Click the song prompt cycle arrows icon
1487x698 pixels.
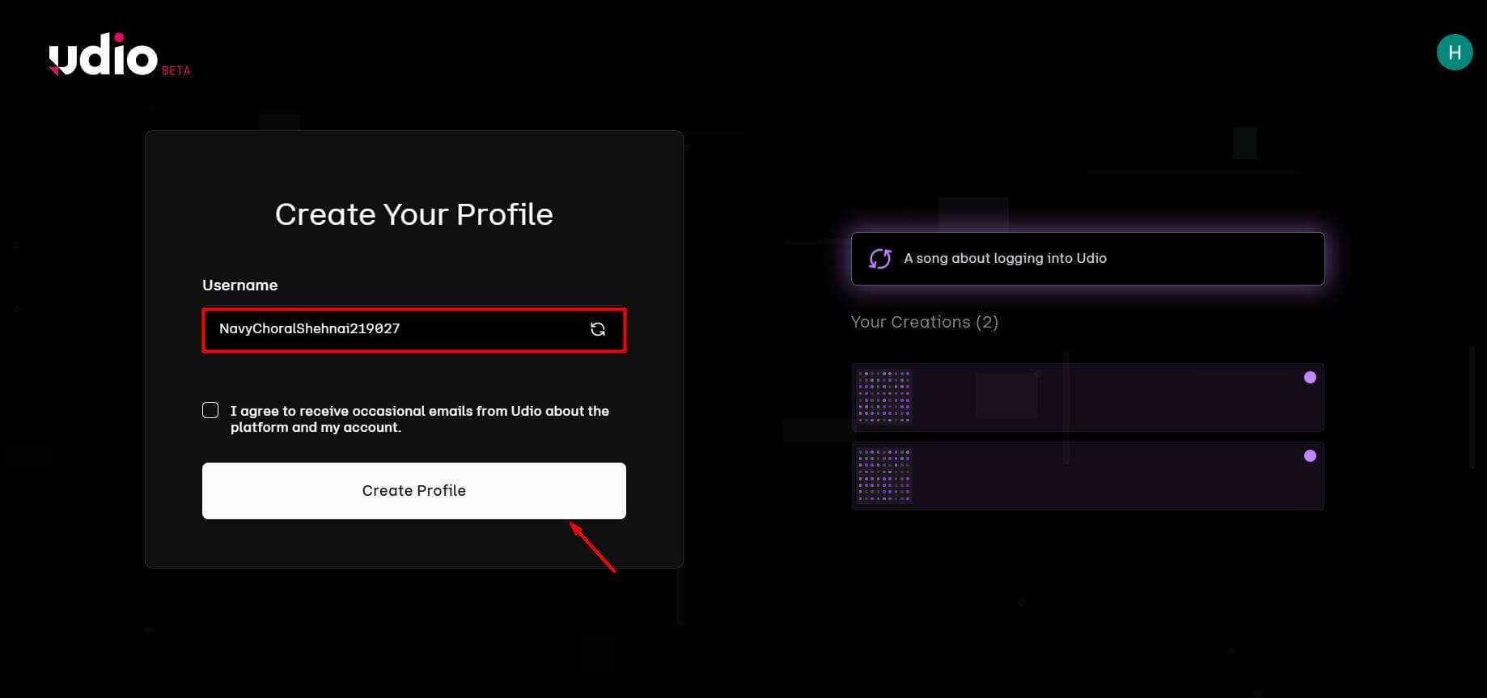coord(880,259)
